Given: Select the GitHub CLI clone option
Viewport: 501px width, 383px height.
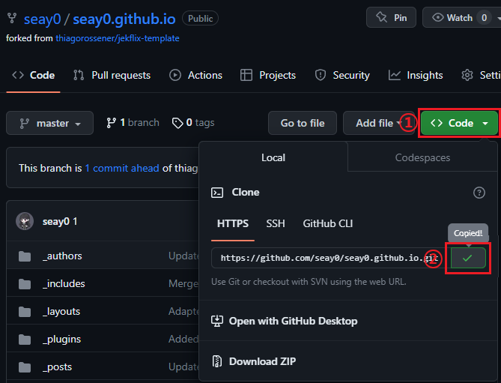Looking at the screenshot, I should point(328,223).
